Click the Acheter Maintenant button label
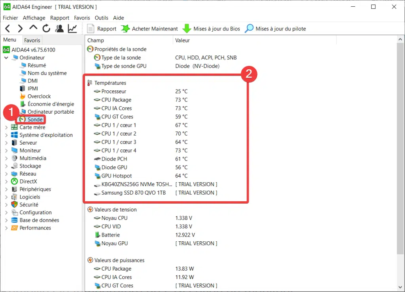The width and height of the screenshot is (405, 292). pos(155,29)
